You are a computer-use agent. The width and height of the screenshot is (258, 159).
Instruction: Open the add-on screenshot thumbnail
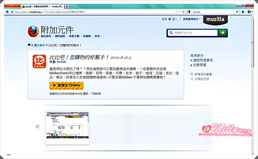68,128
